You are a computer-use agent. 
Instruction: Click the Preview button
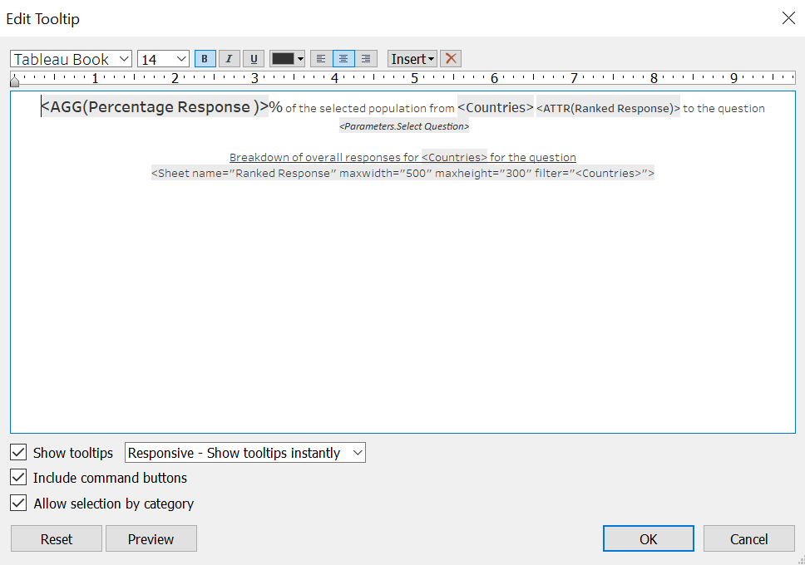pyautogui.click(x=151, y=539)
